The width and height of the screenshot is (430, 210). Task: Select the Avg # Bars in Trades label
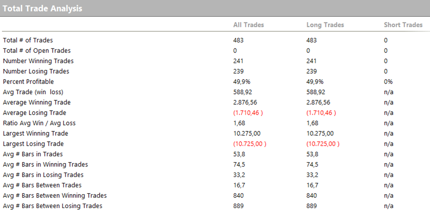tap(33, 154)
